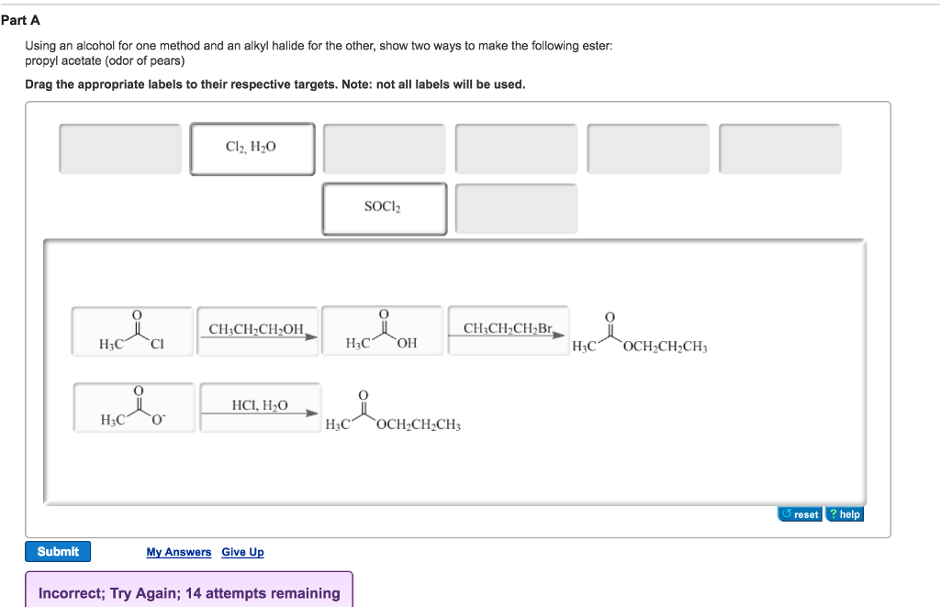Click the rightmost empty target box in top row
Image resolution: width=940 pixels, height=607 pixels.
pos(781,148)
